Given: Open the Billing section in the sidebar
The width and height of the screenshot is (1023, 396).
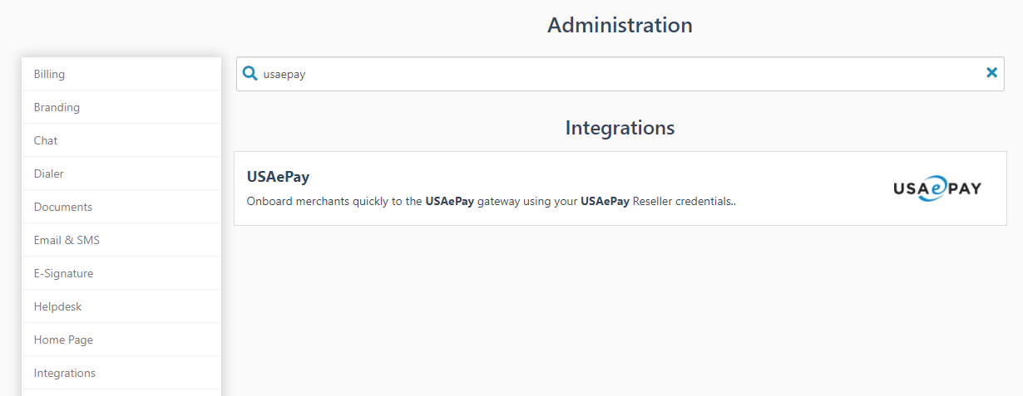Looking at the screenshot, I should (49, 74).
